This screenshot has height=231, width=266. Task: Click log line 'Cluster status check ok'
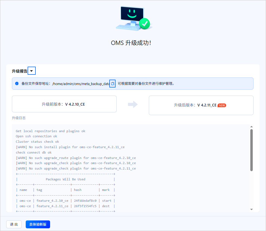tap(38, 142)
